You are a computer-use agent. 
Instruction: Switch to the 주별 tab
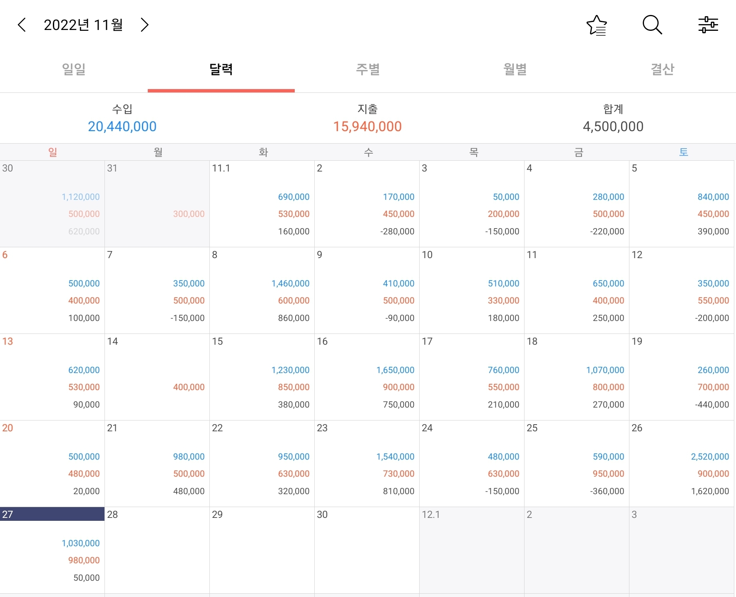pos(368,69)
